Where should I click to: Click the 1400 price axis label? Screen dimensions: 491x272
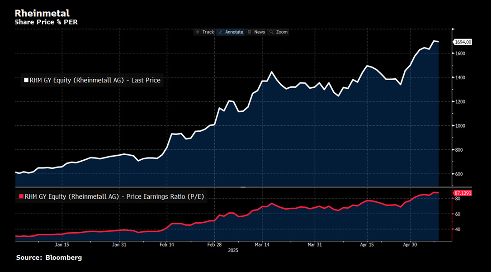460,77
